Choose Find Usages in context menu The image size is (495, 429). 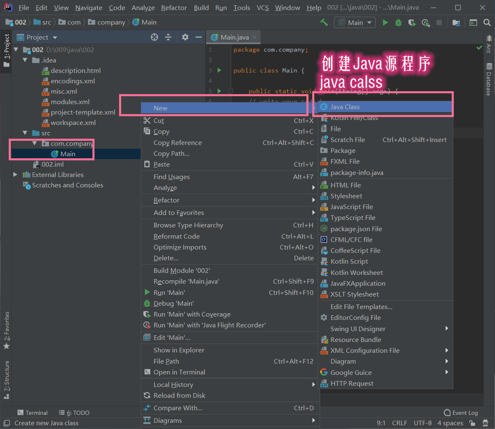point(229,177)
